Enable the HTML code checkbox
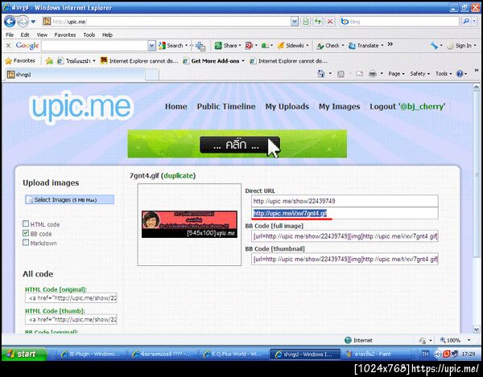The width and height of the screenshot is (483, 377). [x=26, y=223]
